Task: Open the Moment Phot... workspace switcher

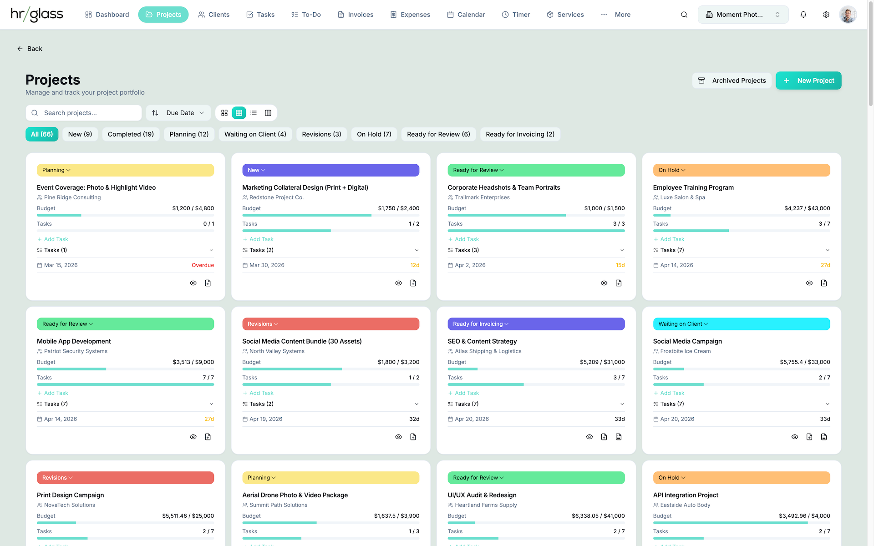Action: [743, 15]
